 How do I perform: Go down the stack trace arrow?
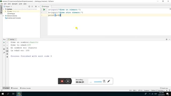tap(7, 45)
